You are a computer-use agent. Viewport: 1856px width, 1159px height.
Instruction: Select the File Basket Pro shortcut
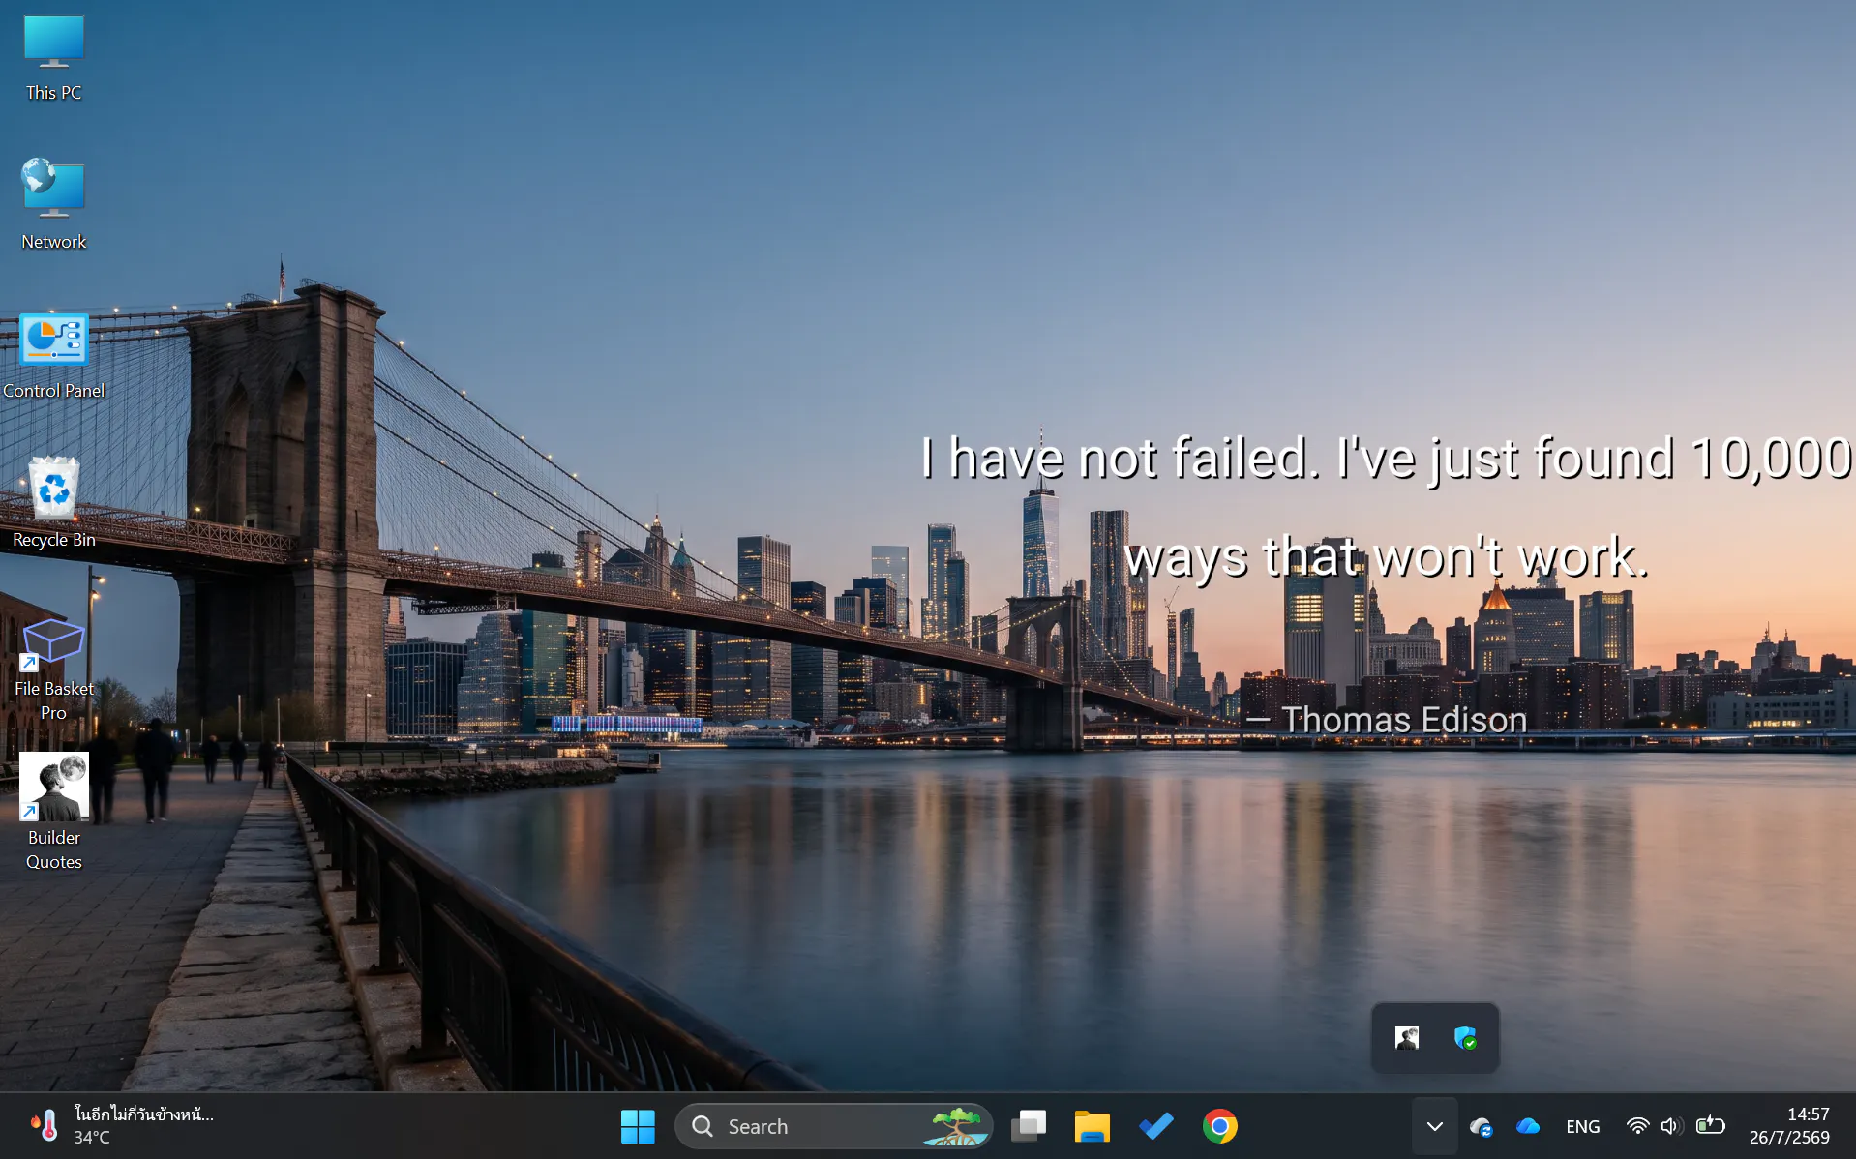click(x=54, y=669)
